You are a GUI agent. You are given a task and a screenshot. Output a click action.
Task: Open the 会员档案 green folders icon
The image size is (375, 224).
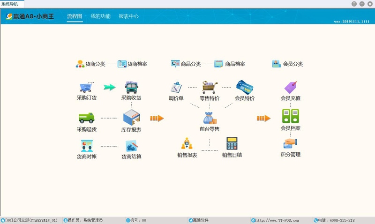(x=290, y=116)
